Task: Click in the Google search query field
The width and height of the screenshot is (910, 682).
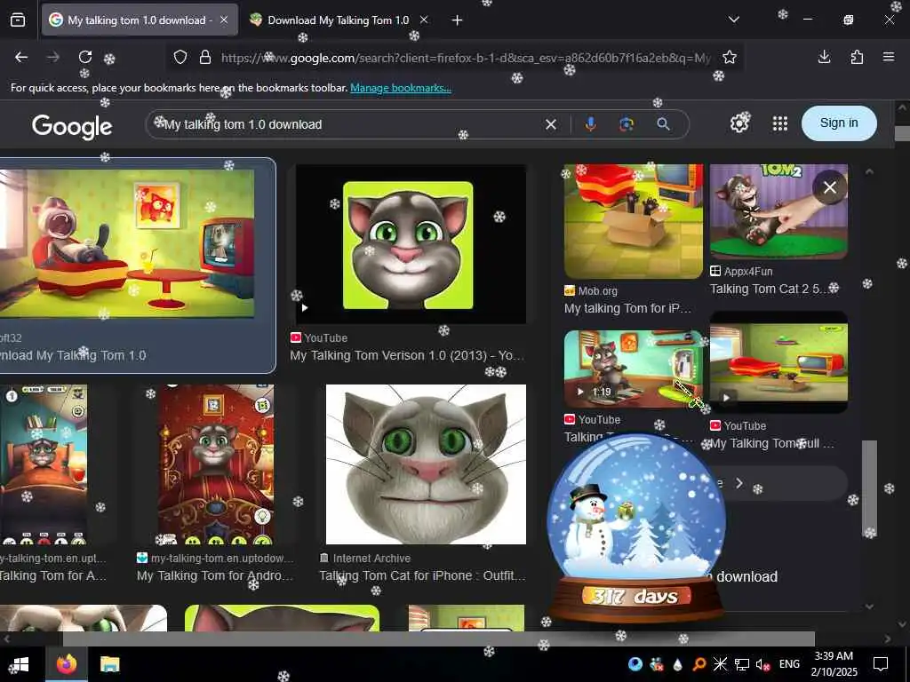Action: tap(348, 124)
